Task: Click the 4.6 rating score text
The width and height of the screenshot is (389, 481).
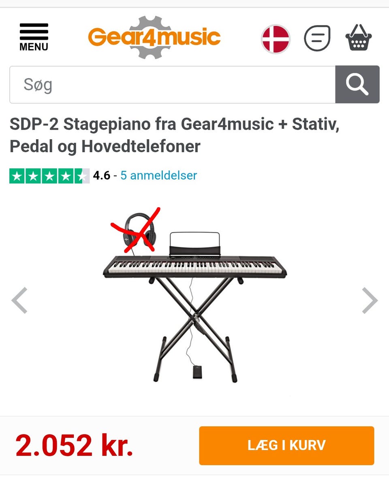Action: (102, 175)
